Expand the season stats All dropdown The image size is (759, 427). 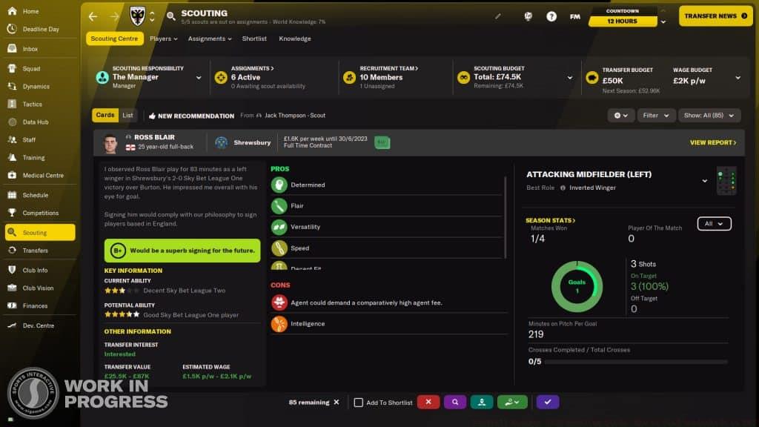click(x=714, y=224)
